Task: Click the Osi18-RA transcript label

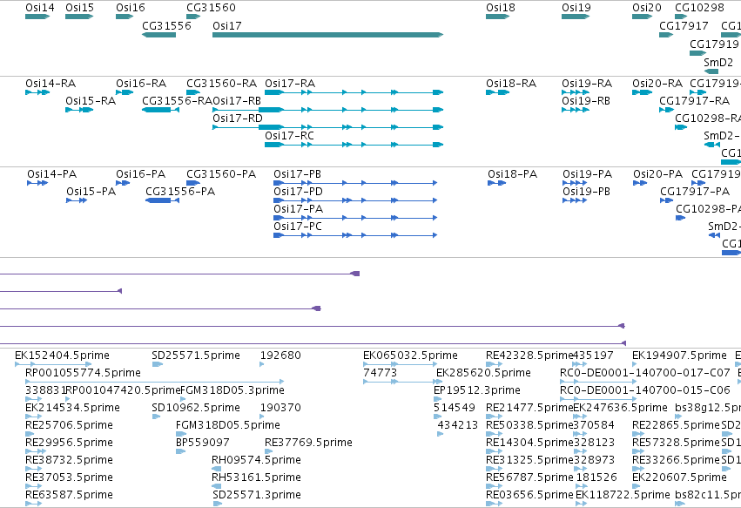Action: click(x=511, y=84)
